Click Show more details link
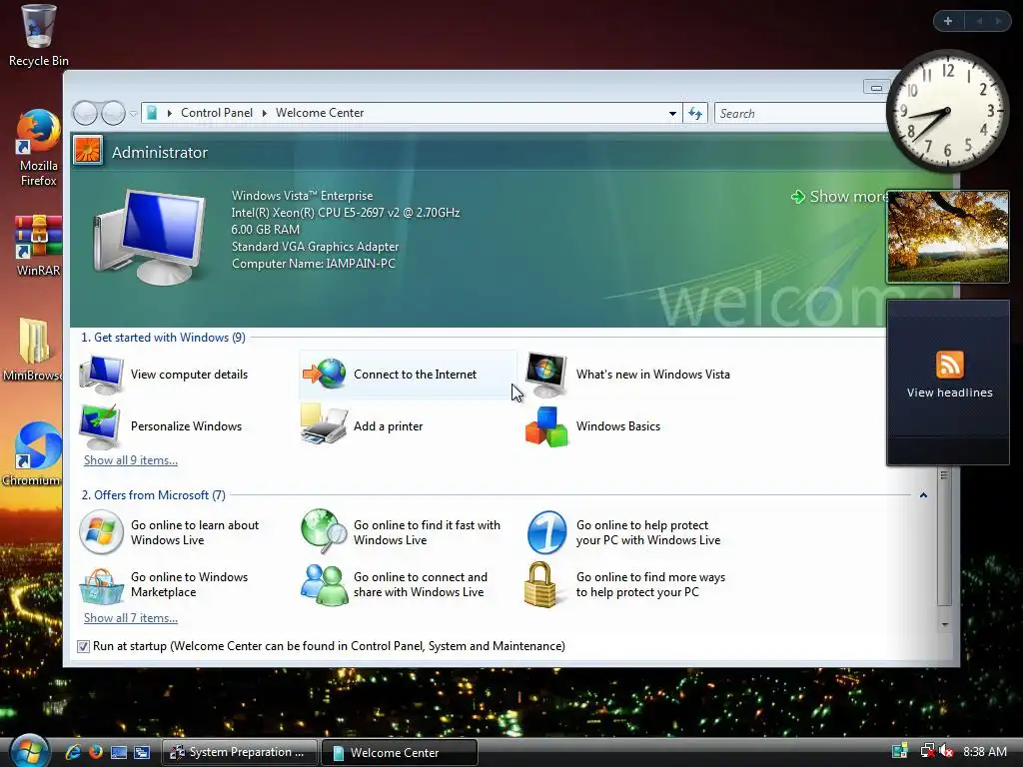This screenshot has height=767, width=1023. point(839,197)
